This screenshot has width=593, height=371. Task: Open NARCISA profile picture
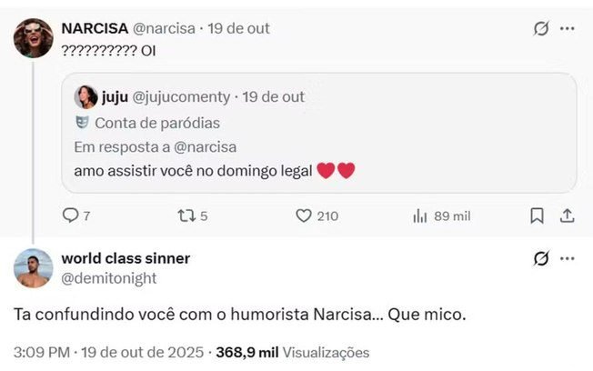click(34, 38)
